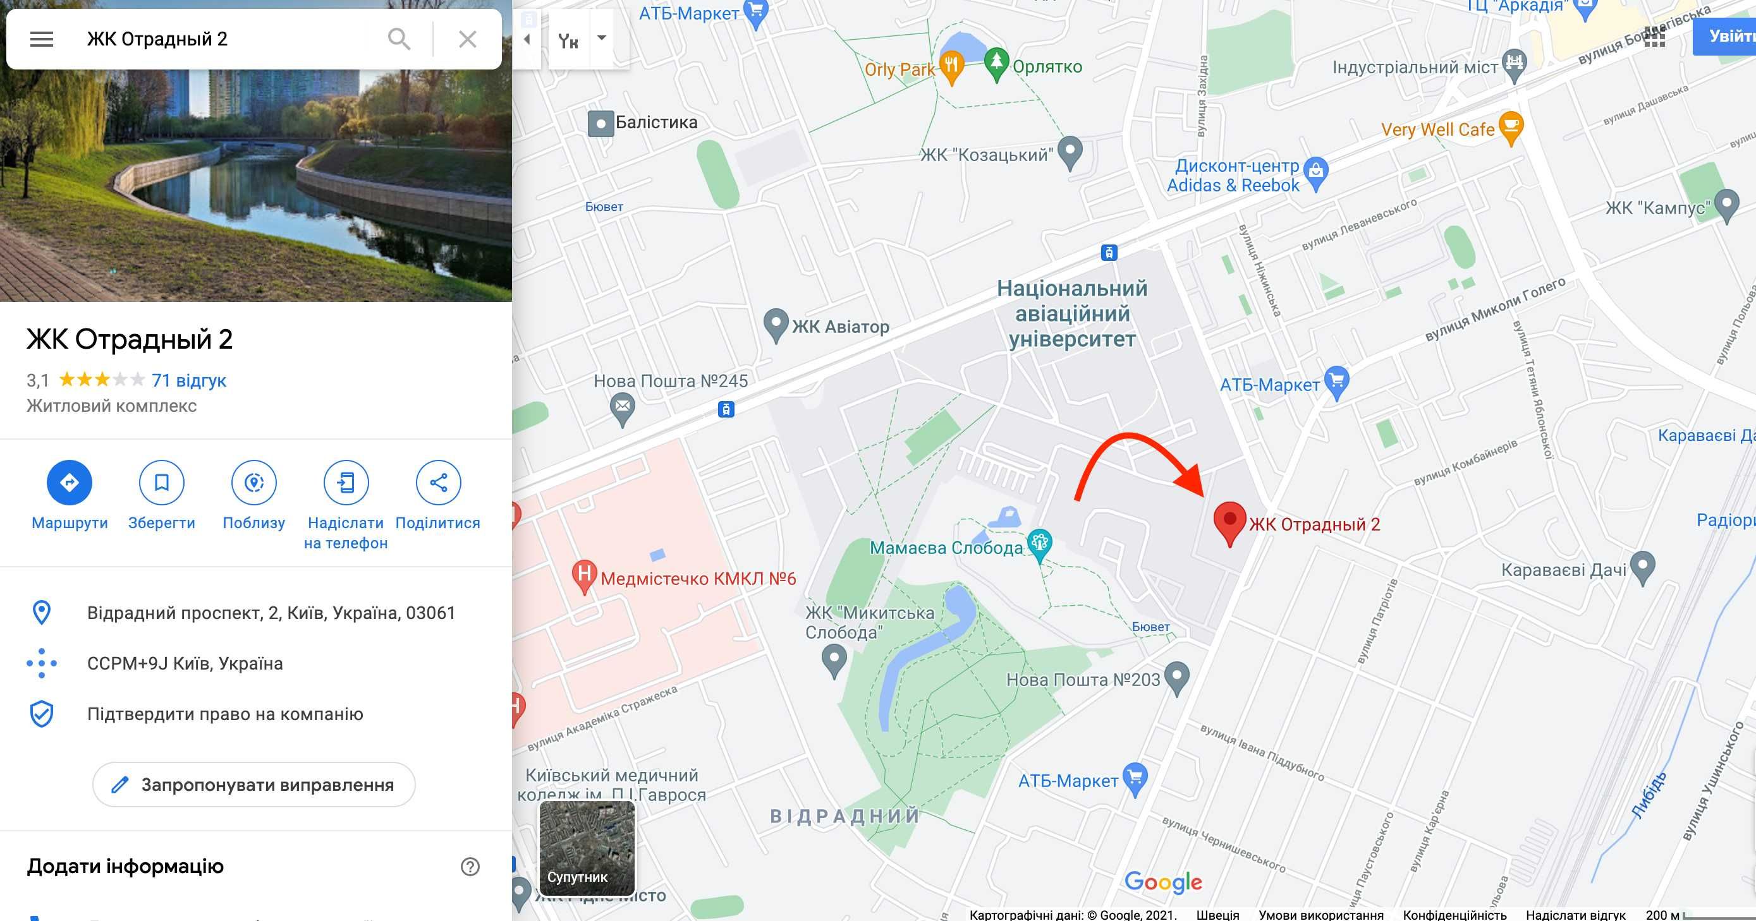The height and width of the screenshot is (921, 1756).
Task: Click the help icon beside Додати інформацію
Action: [470, 867]
